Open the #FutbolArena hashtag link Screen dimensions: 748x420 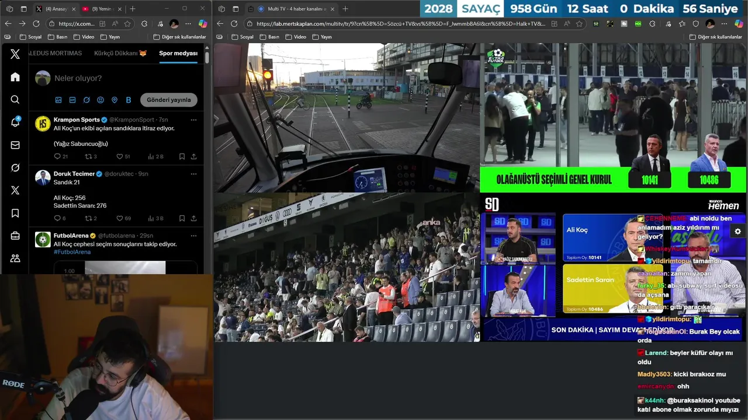tap(72, 252)
